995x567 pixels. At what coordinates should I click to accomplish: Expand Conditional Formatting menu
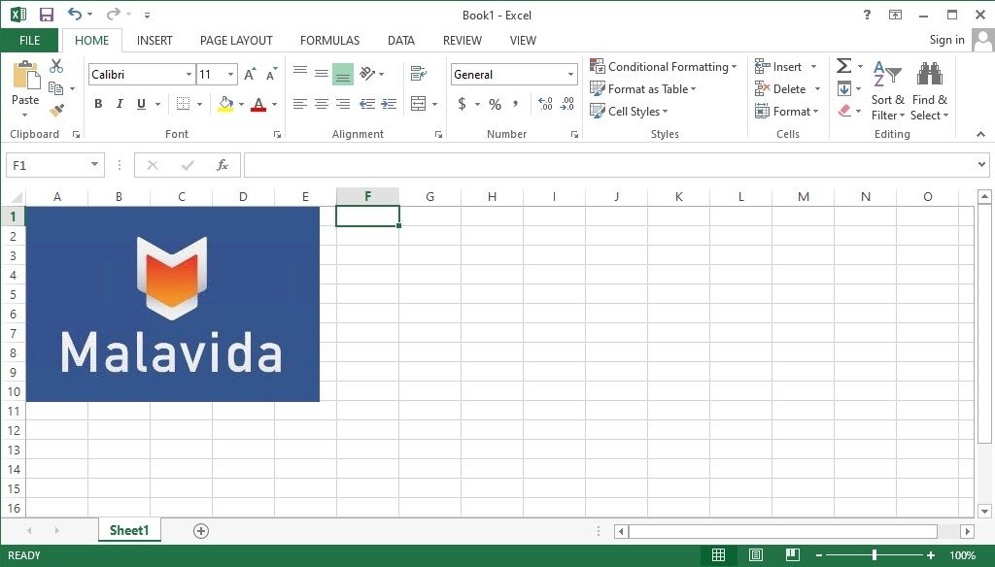pos(664,66)
